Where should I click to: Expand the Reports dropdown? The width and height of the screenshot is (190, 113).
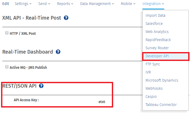click(x=65, y=4)
